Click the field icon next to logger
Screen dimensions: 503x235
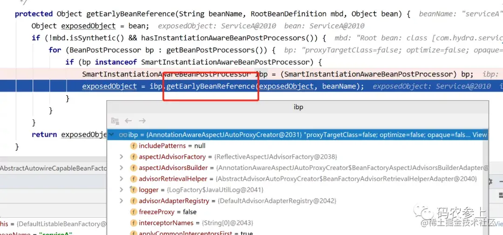click(134, 190)
